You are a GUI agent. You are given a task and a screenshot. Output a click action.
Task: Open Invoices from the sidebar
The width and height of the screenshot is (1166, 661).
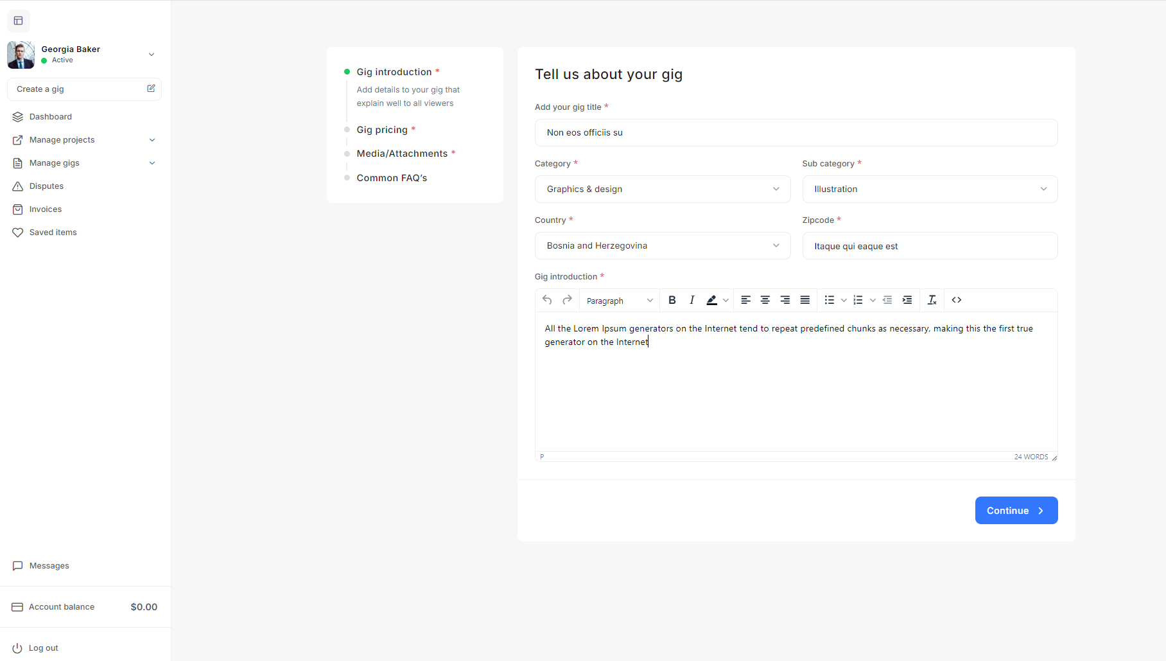[x=46, y=209]
